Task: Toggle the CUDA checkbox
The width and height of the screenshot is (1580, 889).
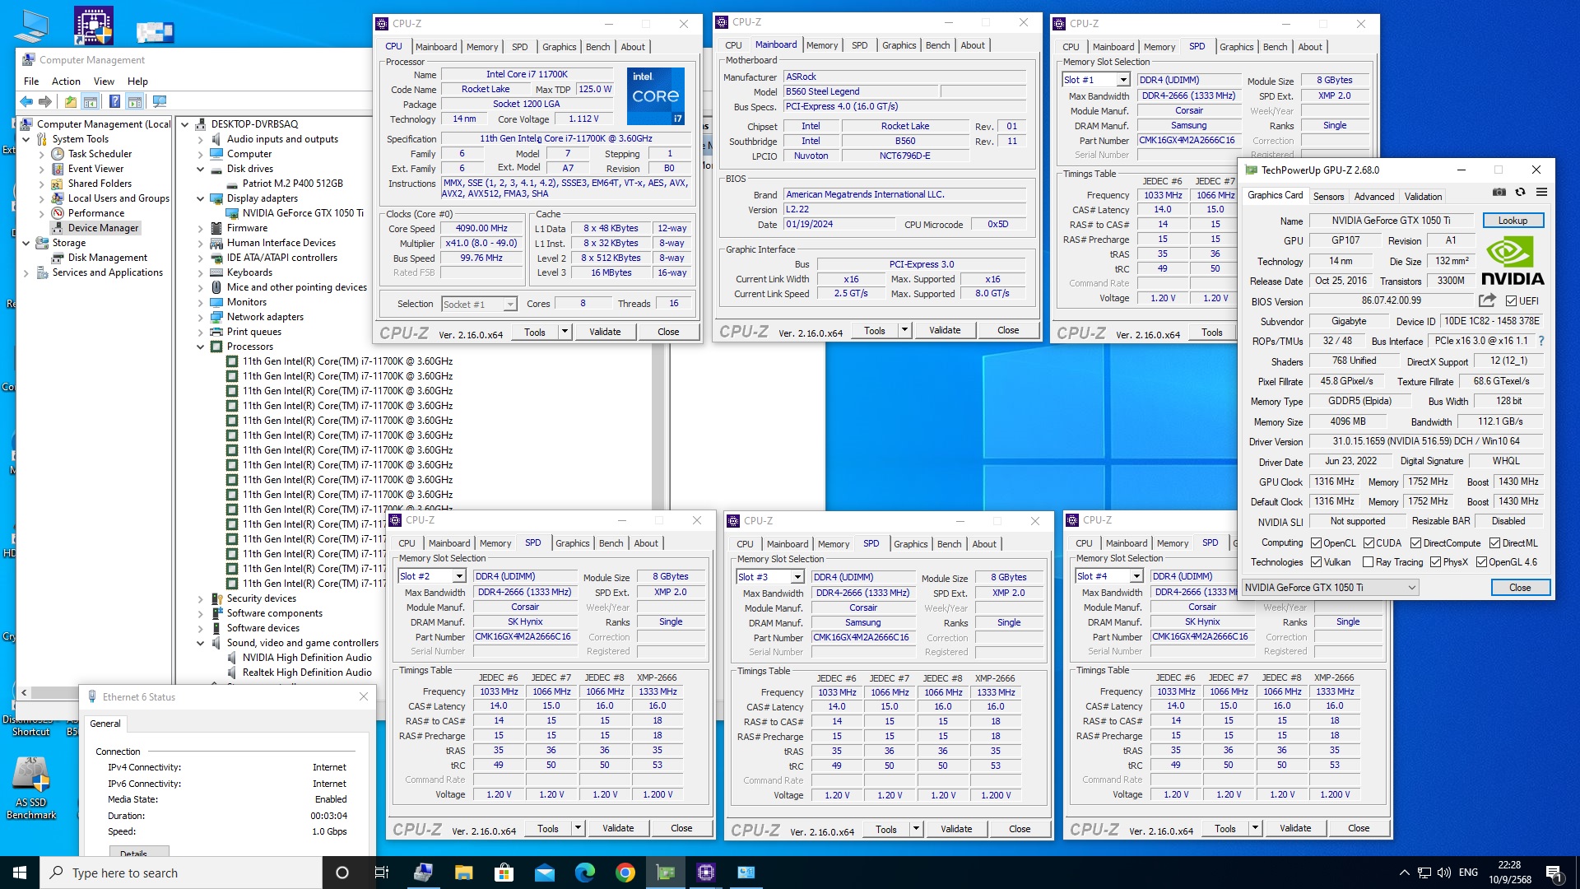Action: (x=1369, y=543)
